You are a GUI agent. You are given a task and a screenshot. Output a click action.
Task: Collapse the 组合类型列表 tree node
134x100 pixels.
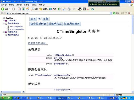coord(4,23)
